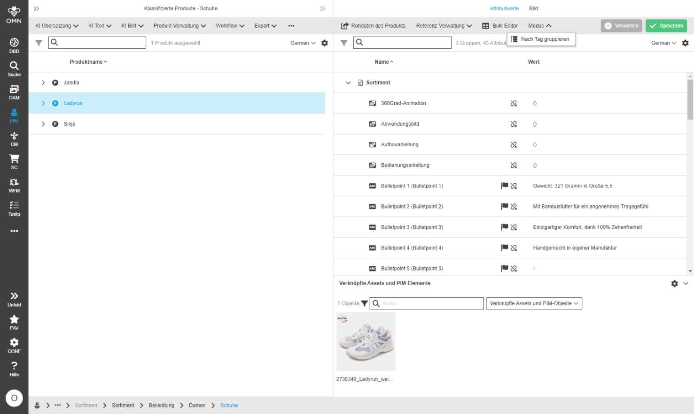Click the product search input field
The image size is (694, 414).
click(x=97, y=43)
